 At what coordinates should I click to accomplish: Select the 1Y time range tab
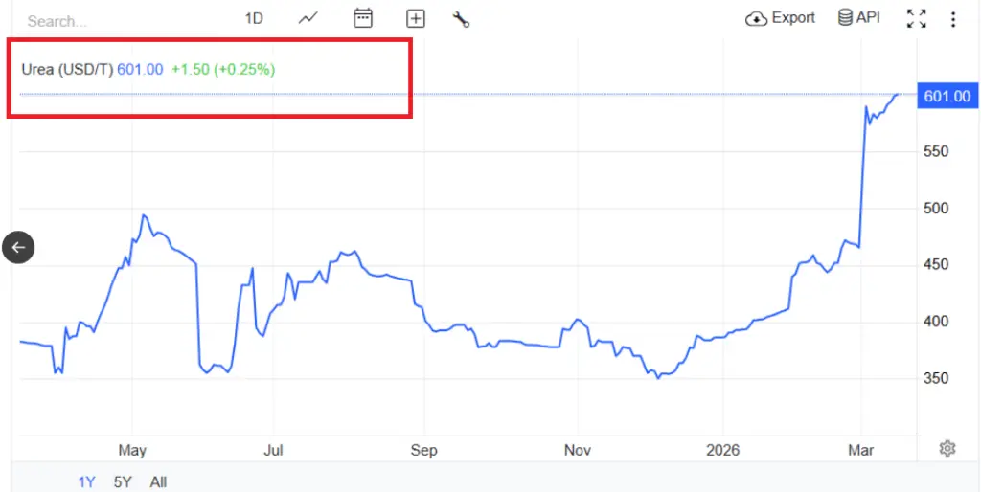tap(86, 482)
